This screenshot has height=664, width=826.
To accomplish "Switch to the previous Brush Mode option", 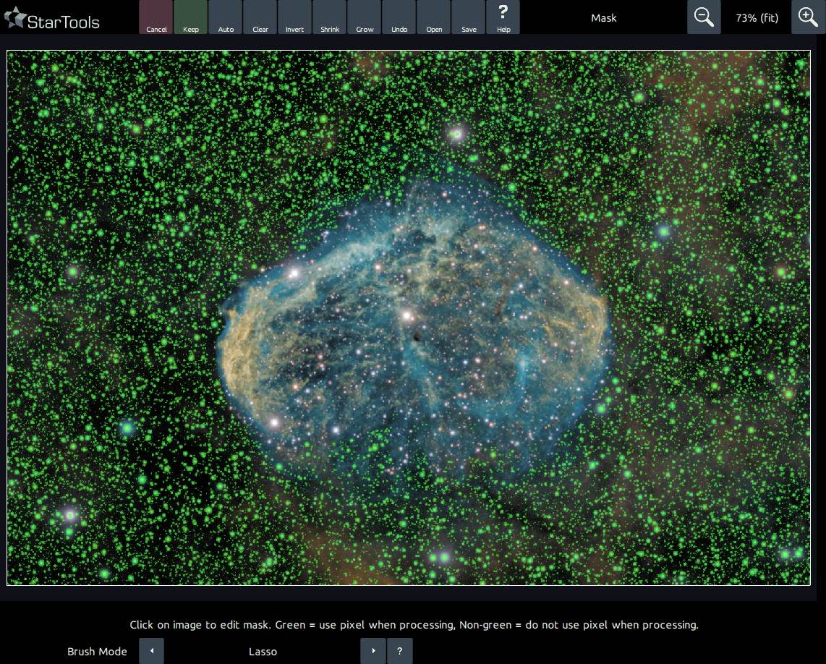I will 152,651.
